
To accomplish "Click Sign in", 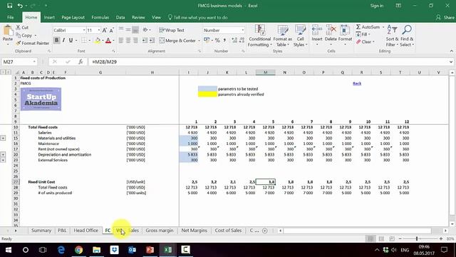I will (377, 6).
